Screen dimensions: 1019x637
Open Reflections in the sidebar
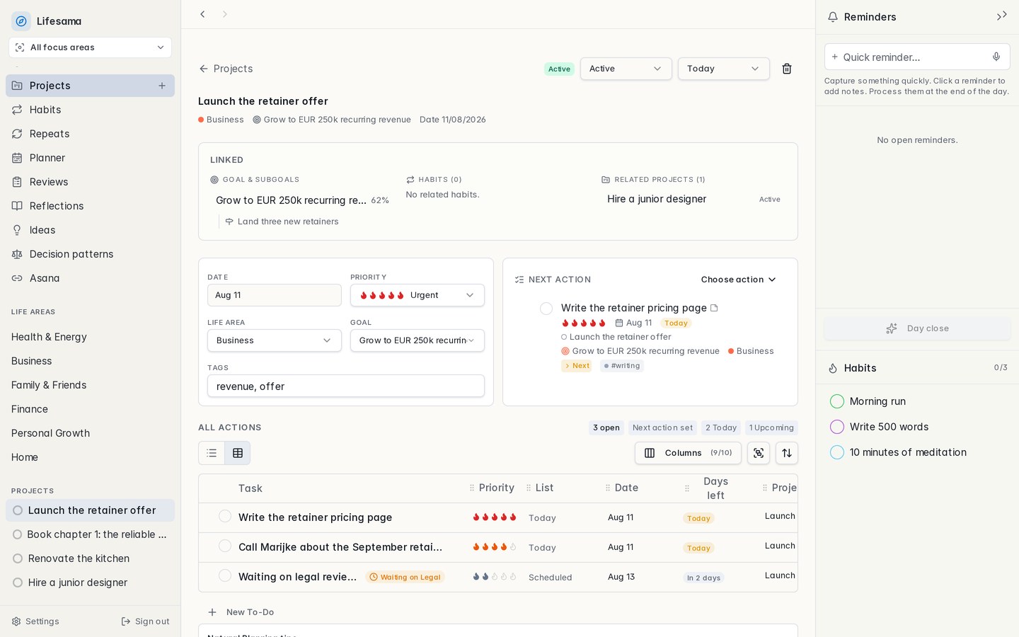click(91, 206)
